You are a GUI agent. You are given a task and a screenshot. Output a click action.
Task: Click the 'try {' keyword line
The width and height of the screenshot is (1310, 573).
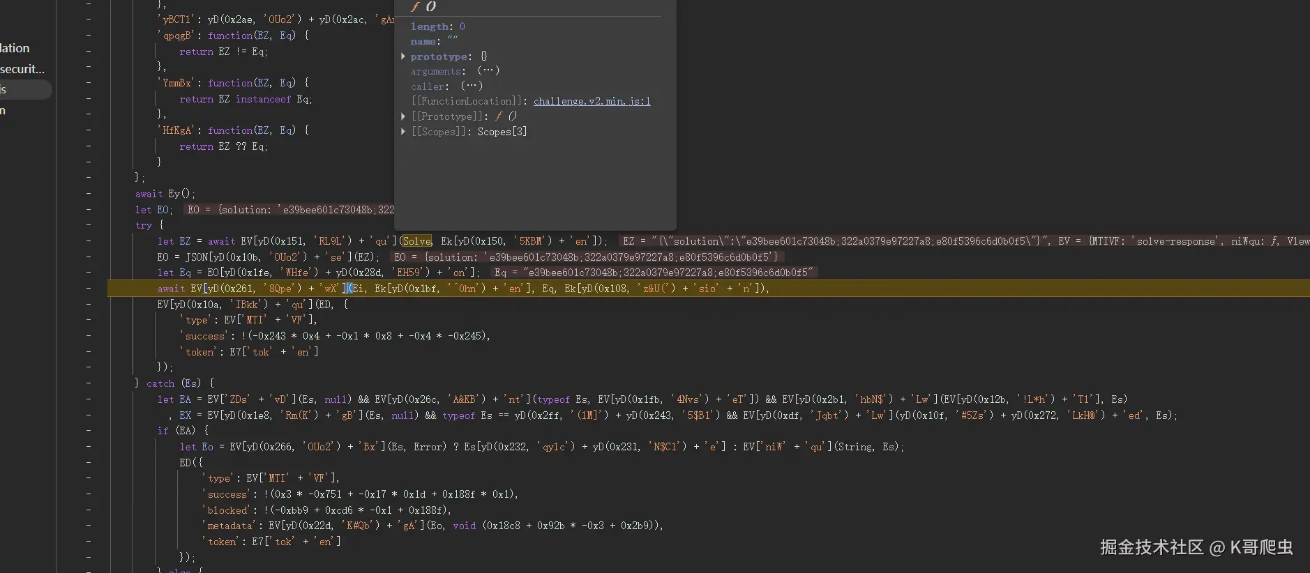point(149,225)
